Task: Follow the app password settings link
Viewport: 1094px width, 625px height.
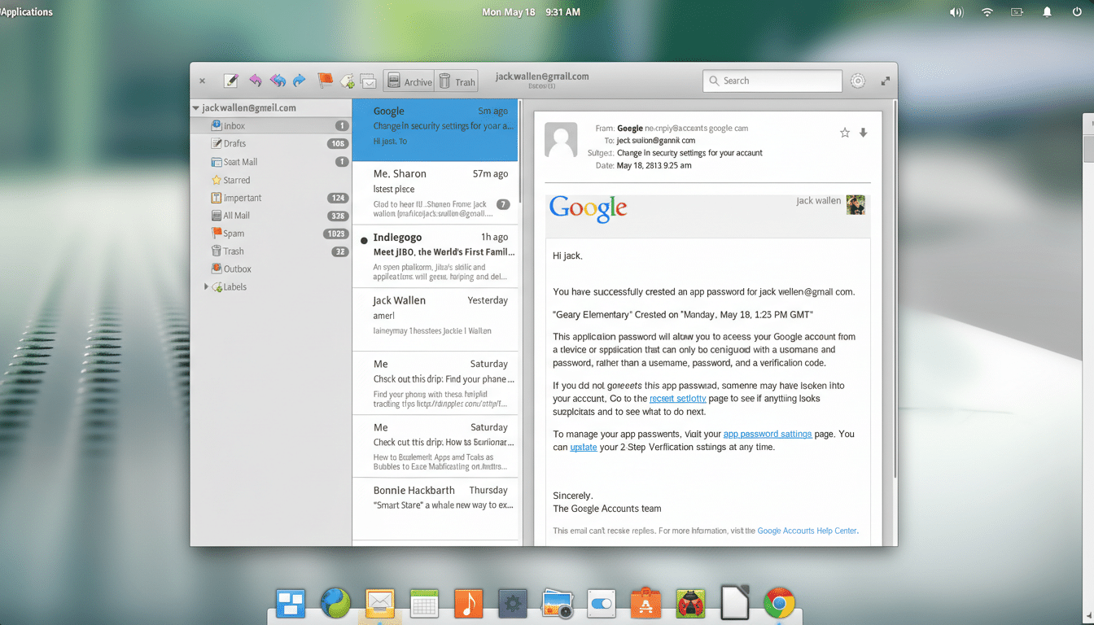Action: 767,434
